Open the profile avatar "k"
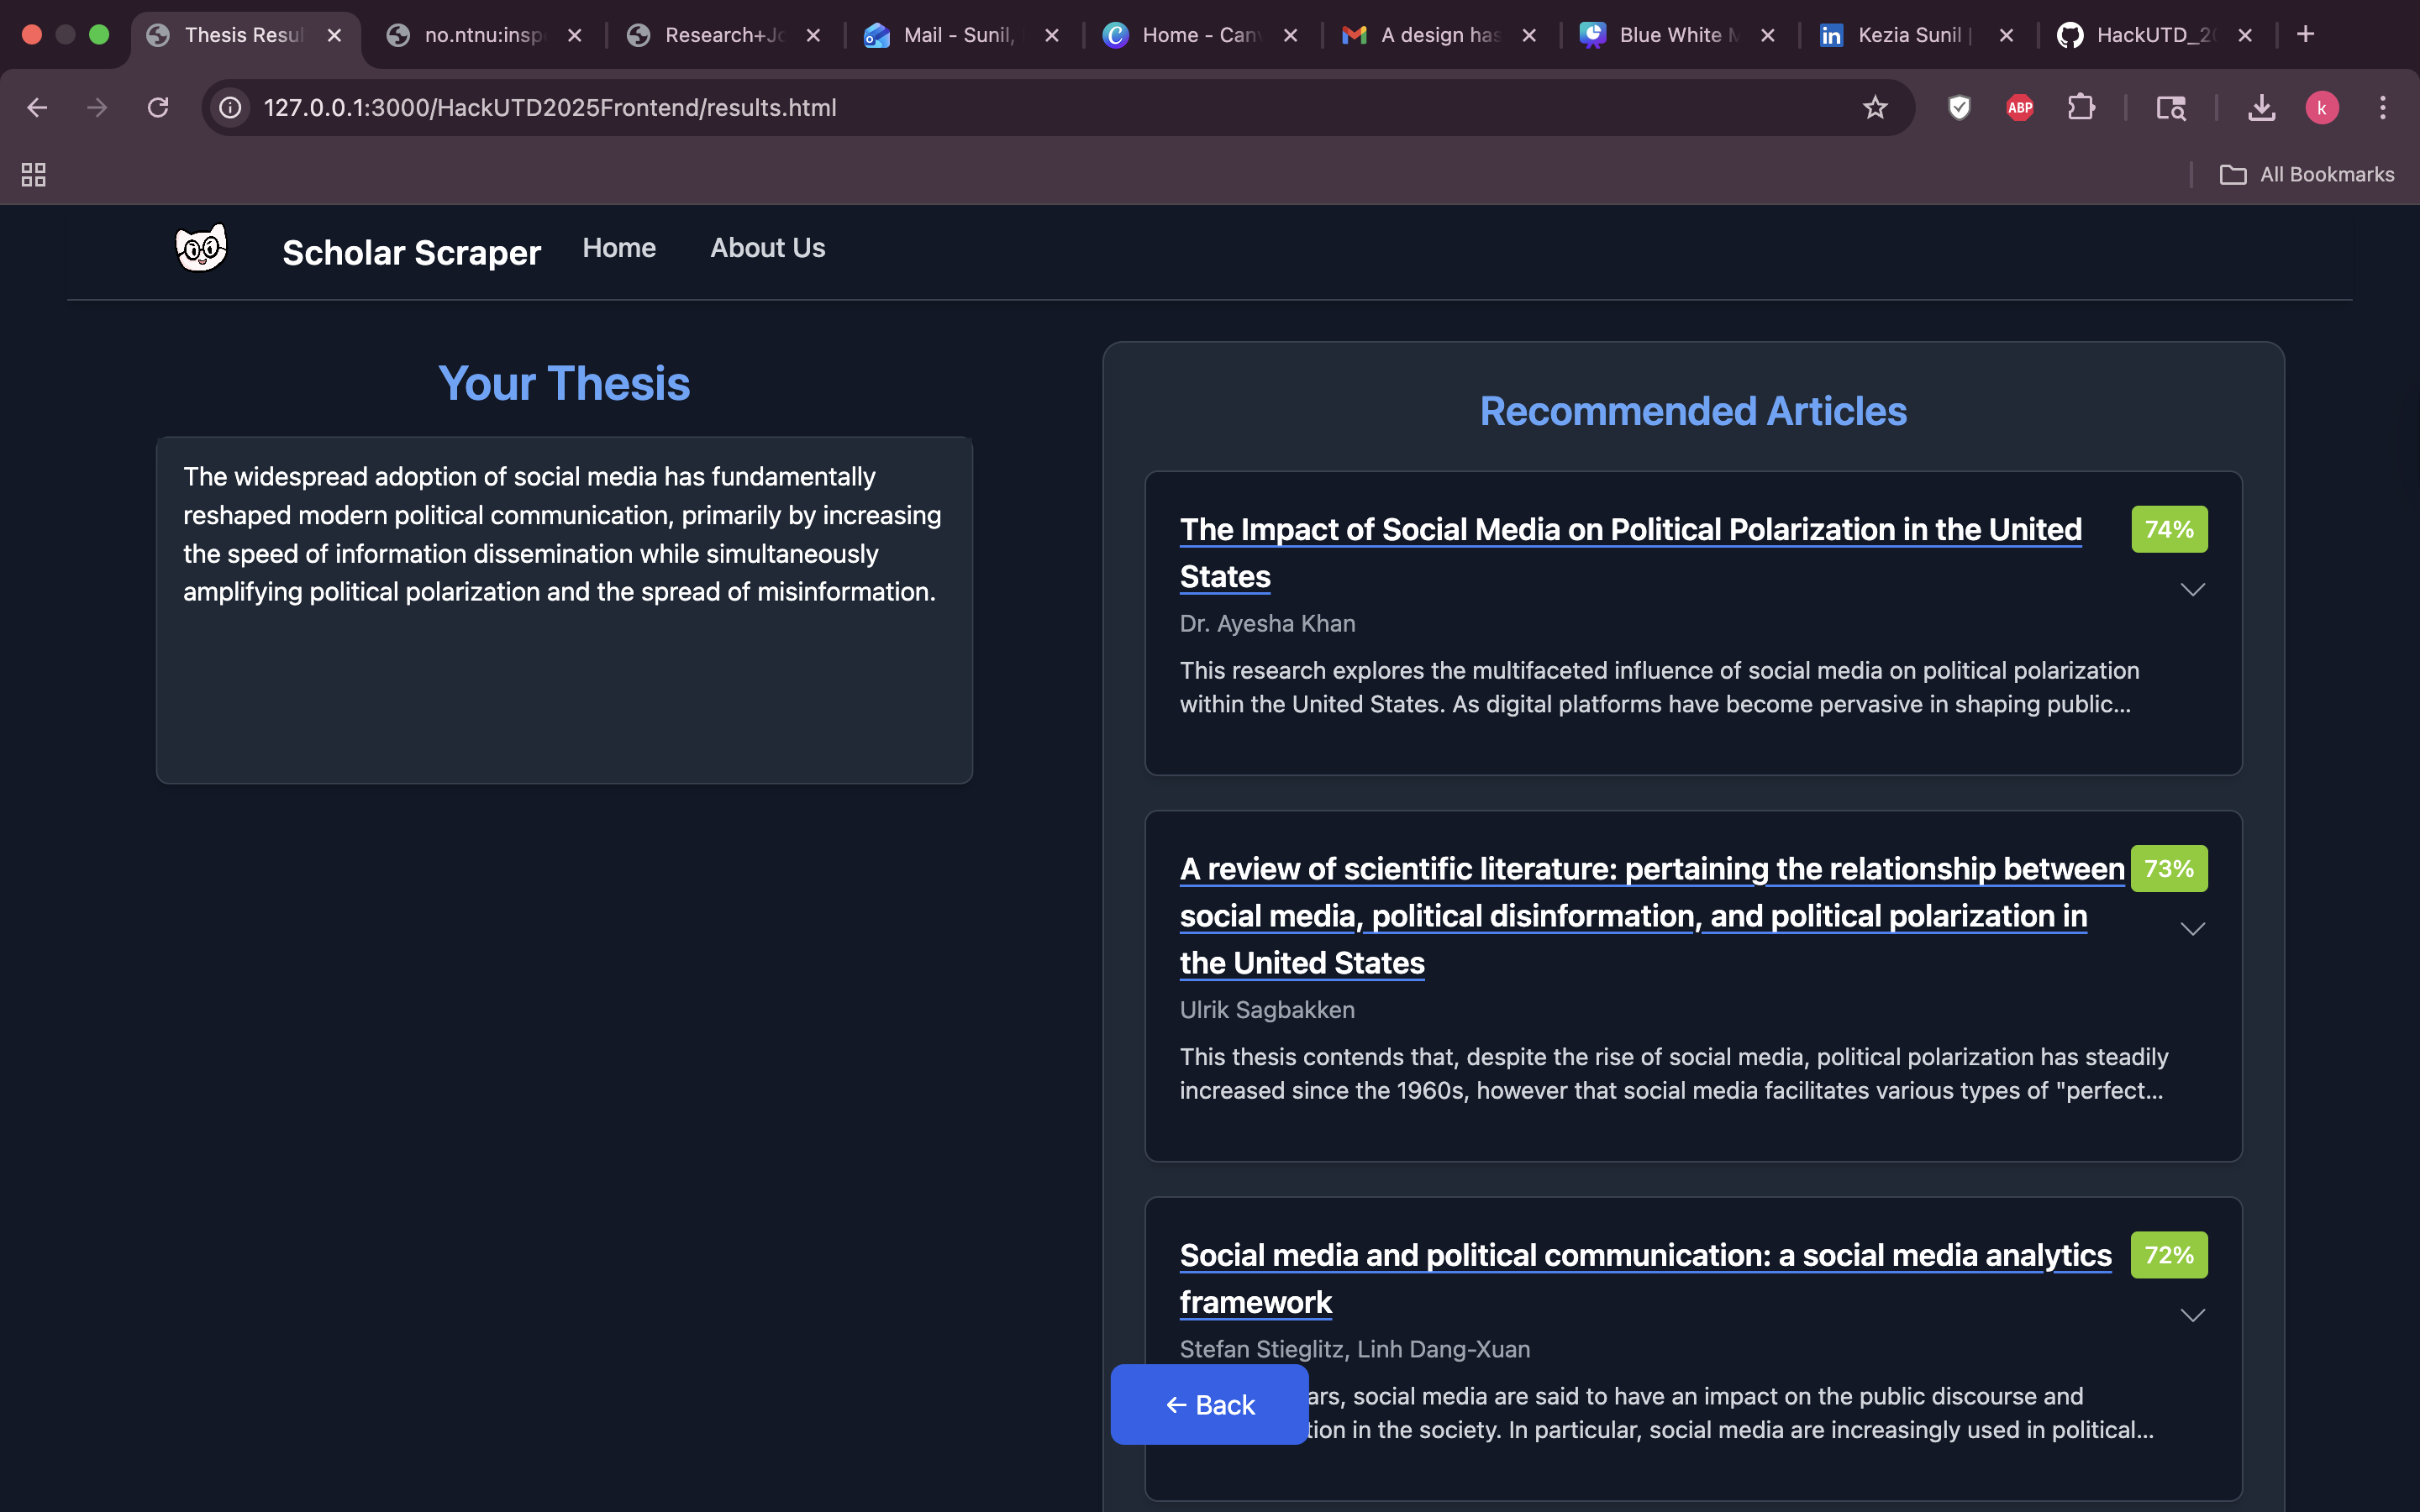Screen dimensions: 2420x1512 tap(2321, 107)
